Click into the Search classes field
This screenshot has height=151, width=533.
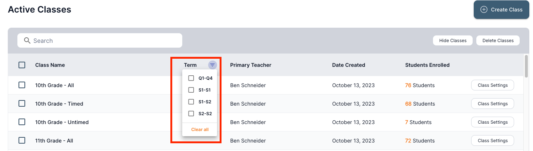[104, 41]
